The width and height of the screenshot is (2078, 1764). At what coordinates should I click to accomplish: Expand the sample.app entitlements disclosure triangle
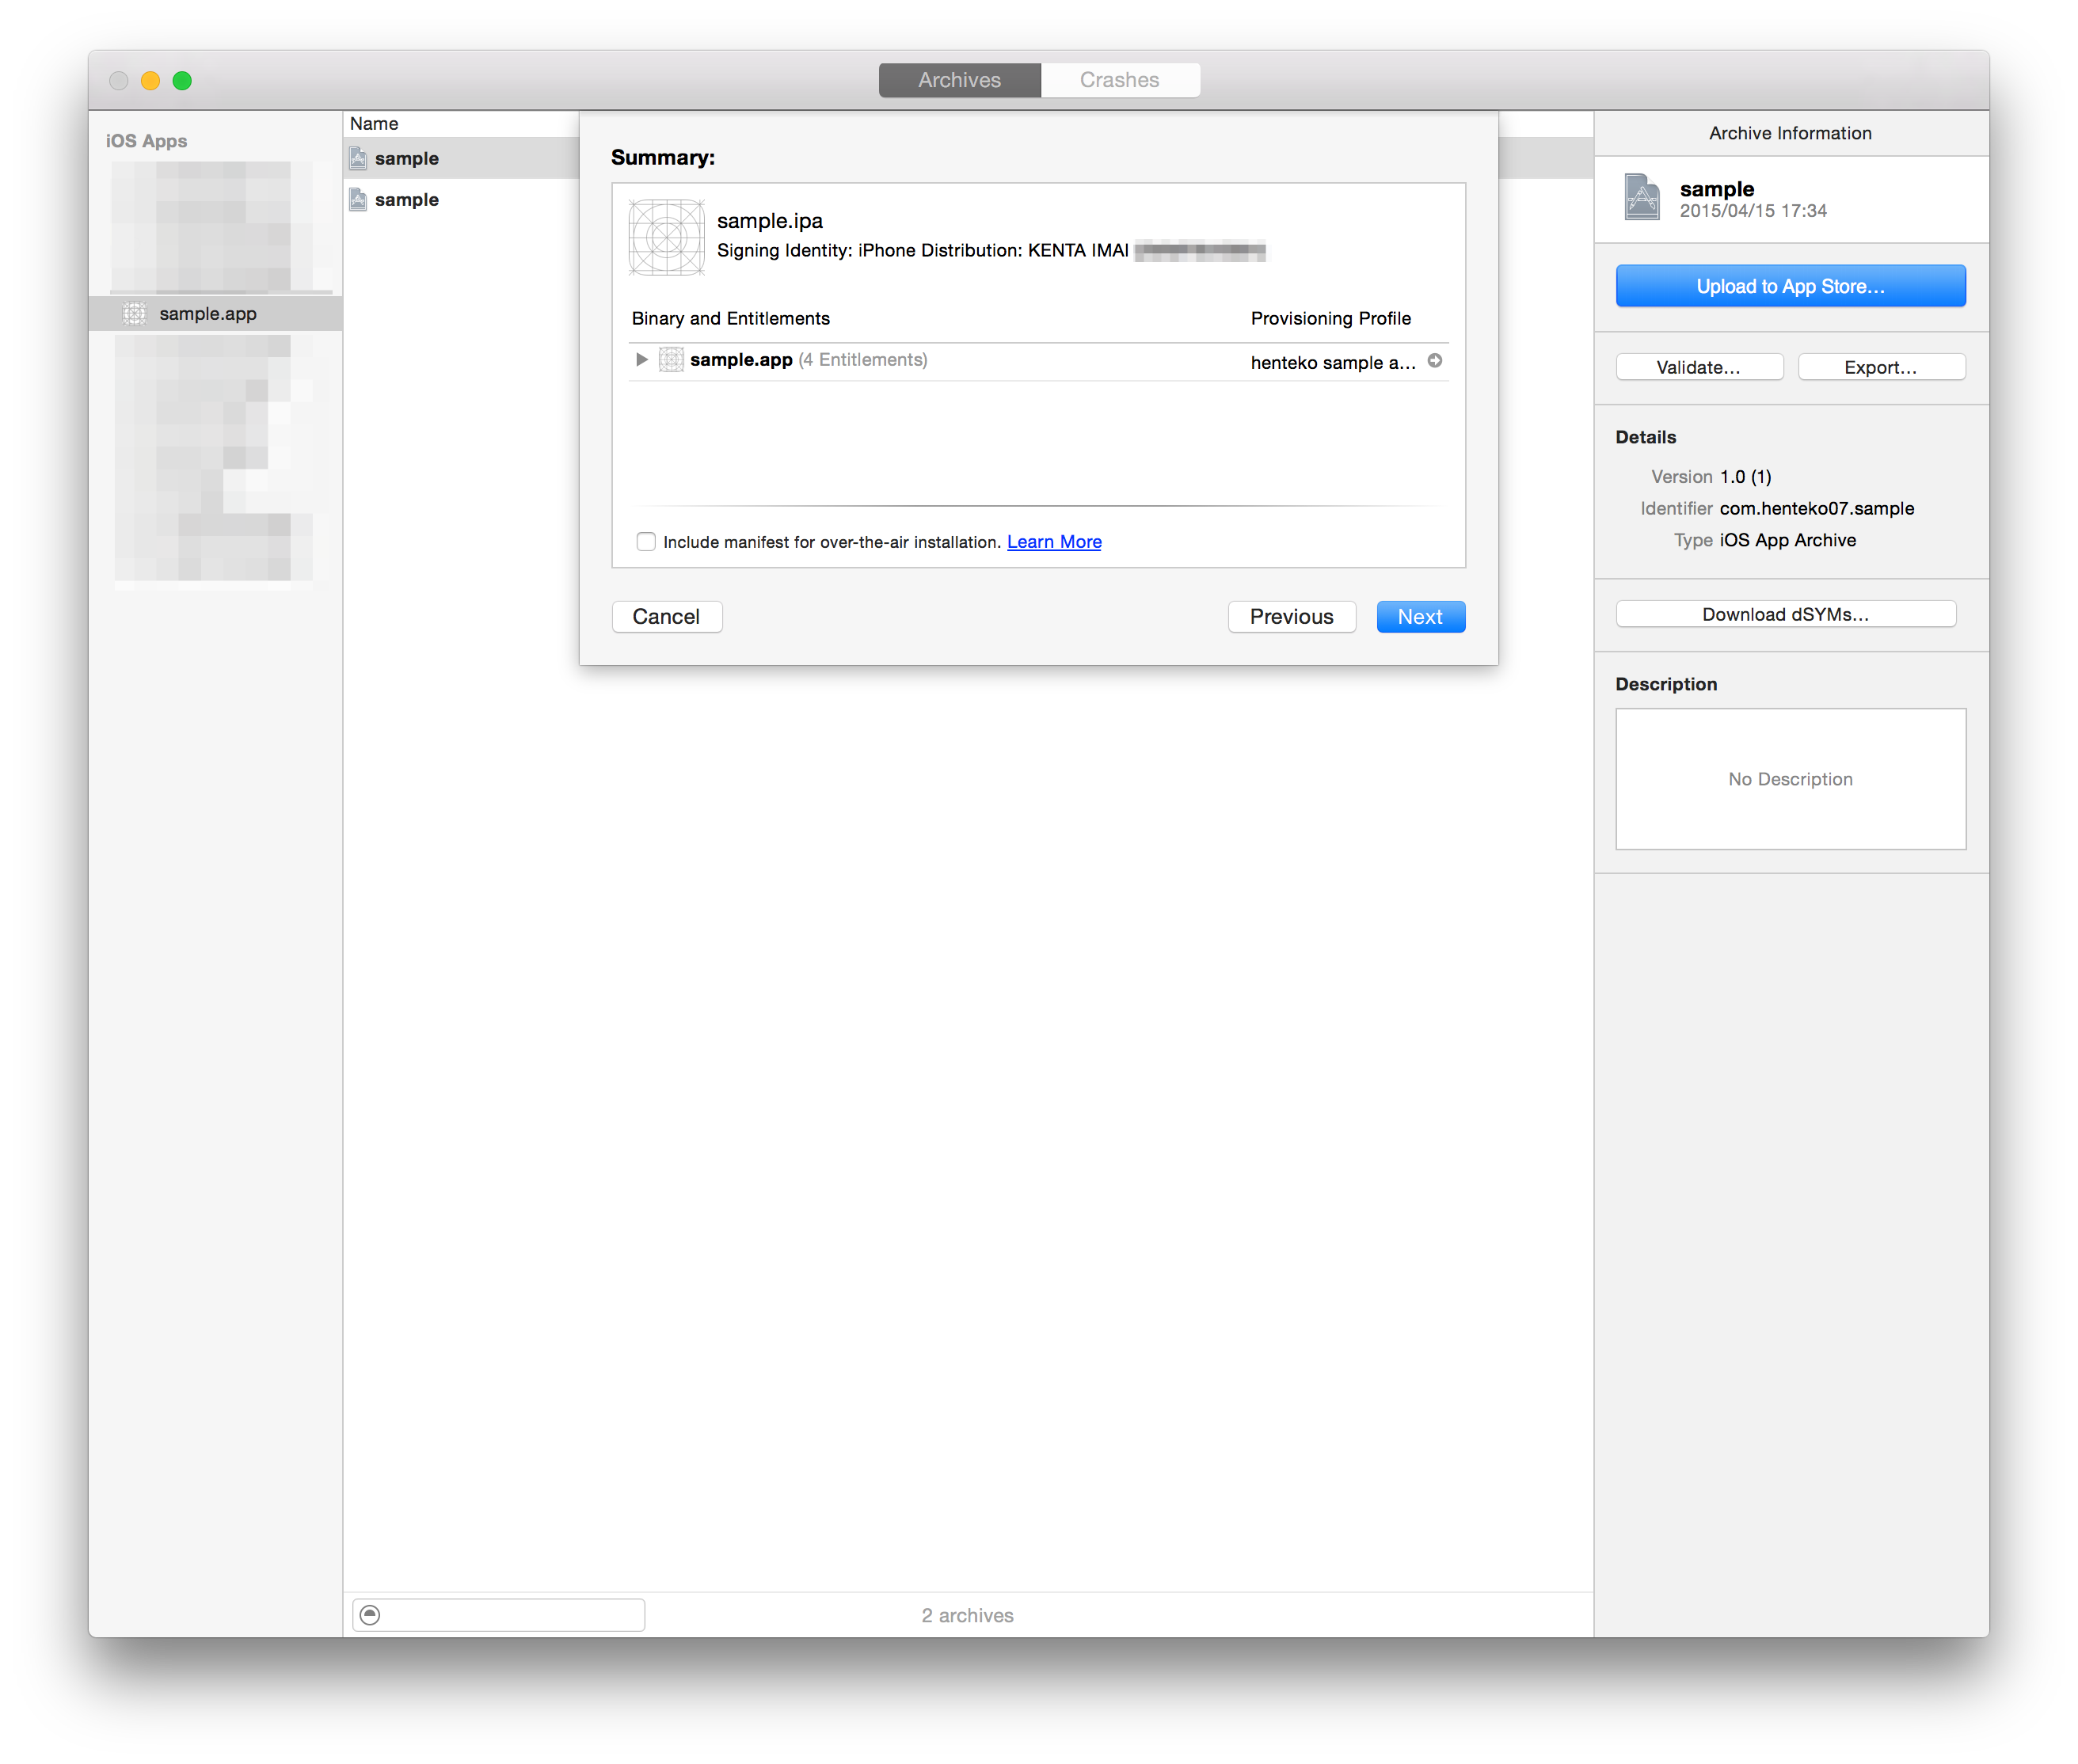[x=641, y=360]
